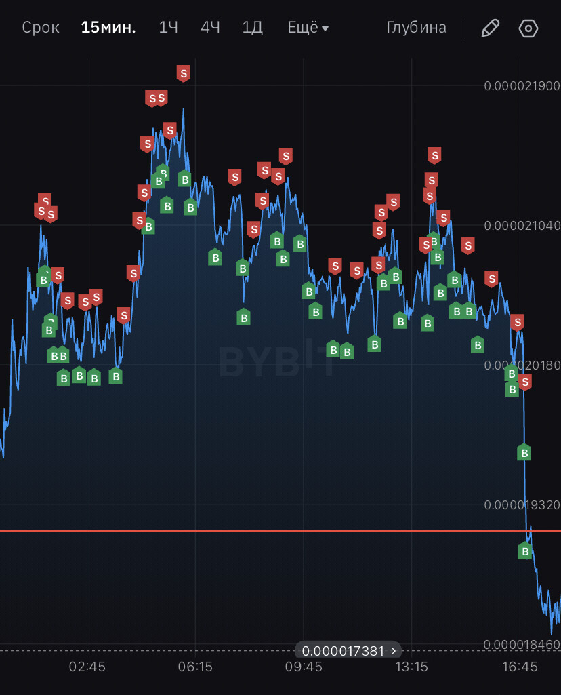This screenshot has height=695, width=561.
Task: Click the 16:45 time axis label
Action: (520, 667)
